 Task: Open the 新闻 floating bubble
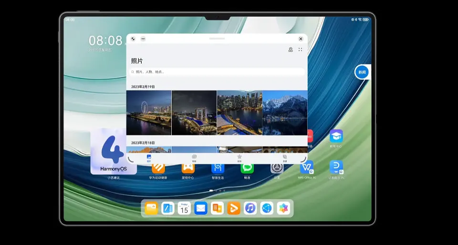point(362,72)
